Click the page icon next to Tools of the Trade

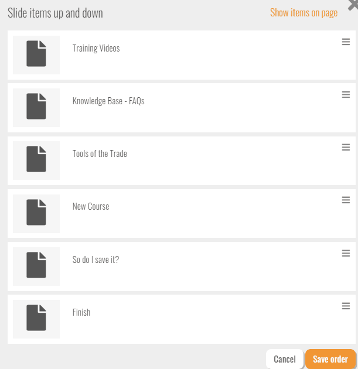(x=36, y=159)
